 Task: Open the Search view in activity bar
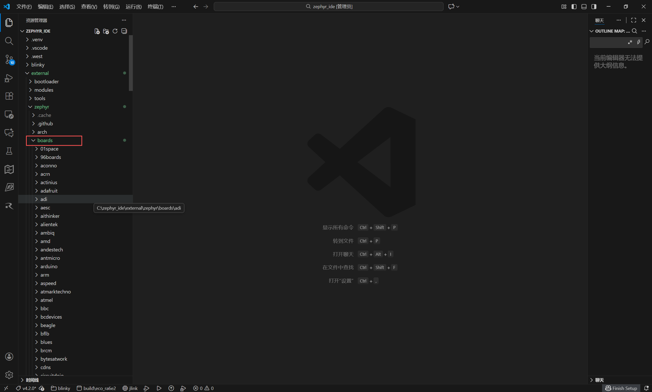tap(9, 41)
